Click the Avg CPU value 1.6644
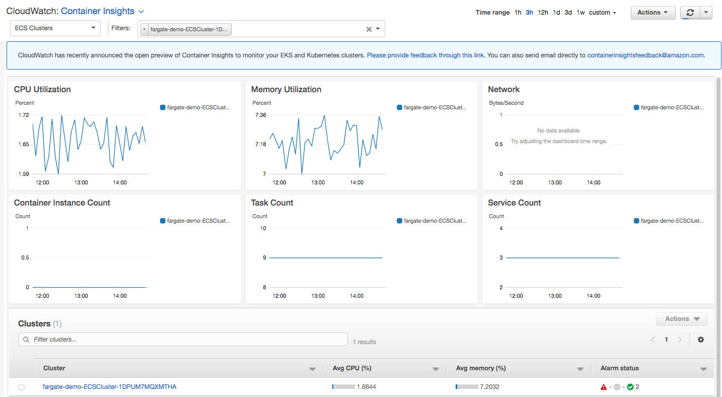Screen dimensions: 722x397 (x=366, y=387)
